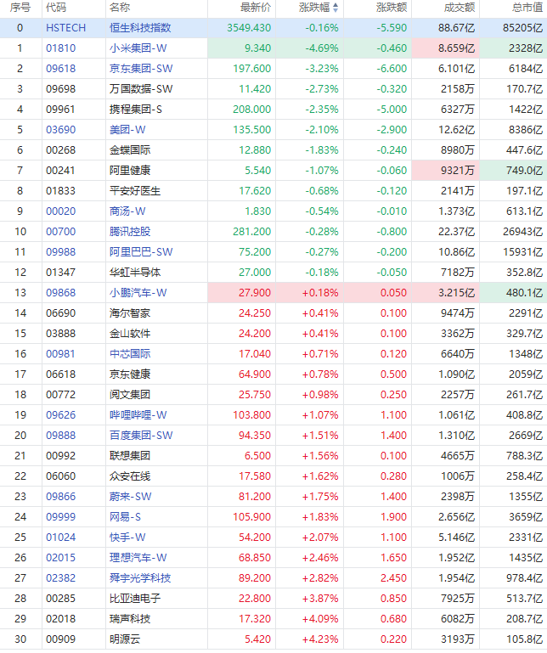547x653 pixels.
Task: Select the 海尔智家 row name
Action: [x=130, y=313]
